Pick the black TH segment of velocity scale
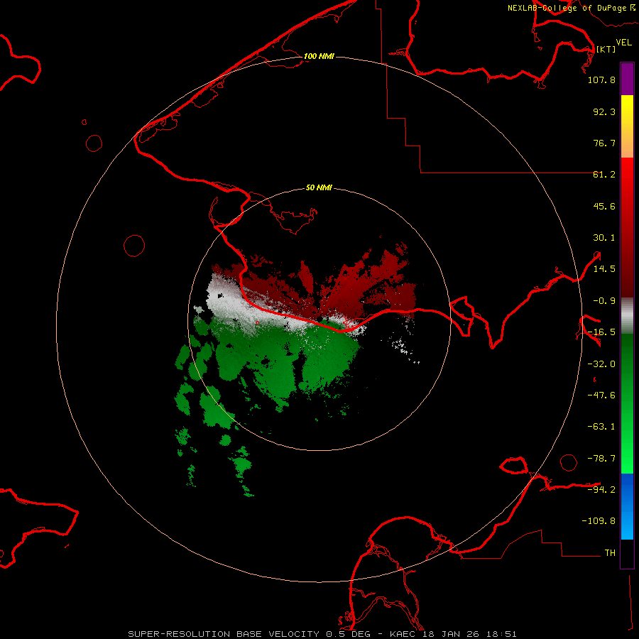 627,553
